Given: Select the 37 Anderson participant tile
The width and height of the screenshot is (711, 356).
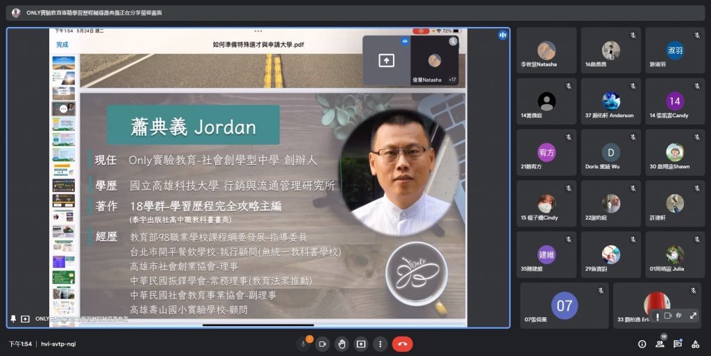Looking at the screenshot, I should (611, 101).
